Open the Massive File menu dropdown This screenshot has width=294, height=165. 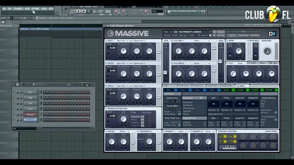coord(168,32)
